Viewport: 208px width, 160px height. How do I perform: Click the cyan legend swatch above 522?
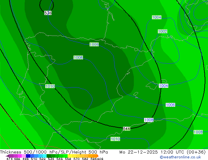pos(45,156)
